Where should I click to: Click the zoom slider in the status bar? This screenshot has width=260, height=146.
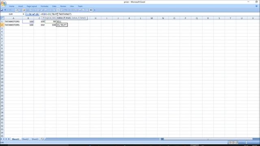(x=247, y=142)
